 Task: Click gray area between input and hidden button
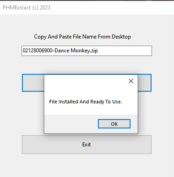pyautogui.click(x=87, y=65)
